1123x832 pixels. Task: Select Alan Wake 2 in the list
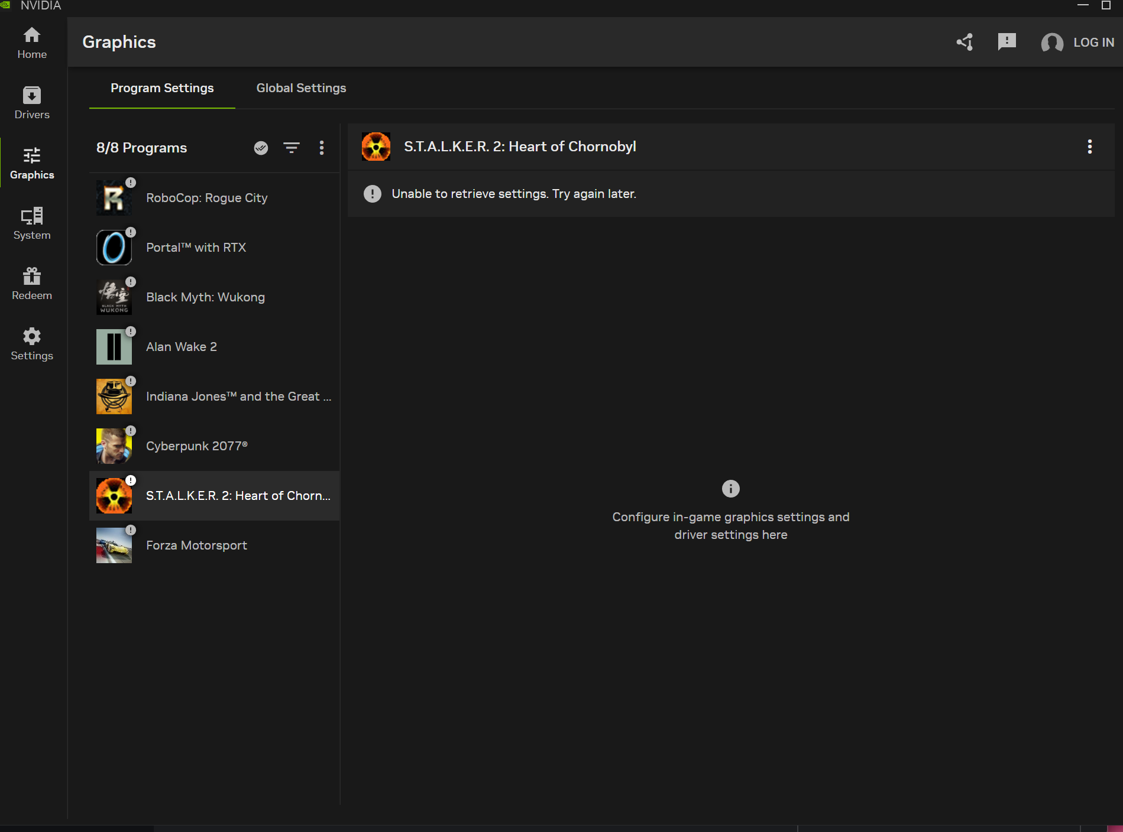tap(214, 347)
